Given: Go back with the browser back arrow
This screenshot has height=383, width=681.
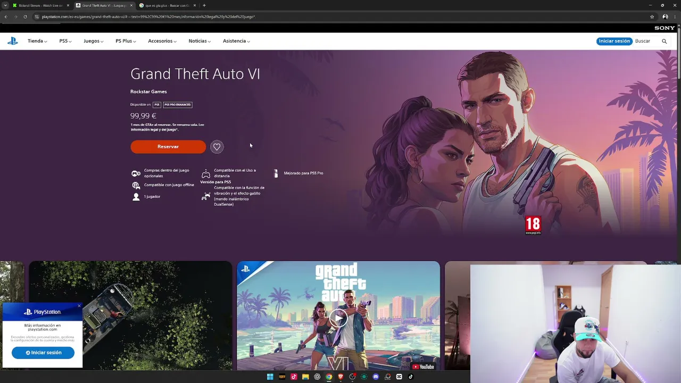Looking at the screenshot, I should pyautogui.click(x=6, y=16).
